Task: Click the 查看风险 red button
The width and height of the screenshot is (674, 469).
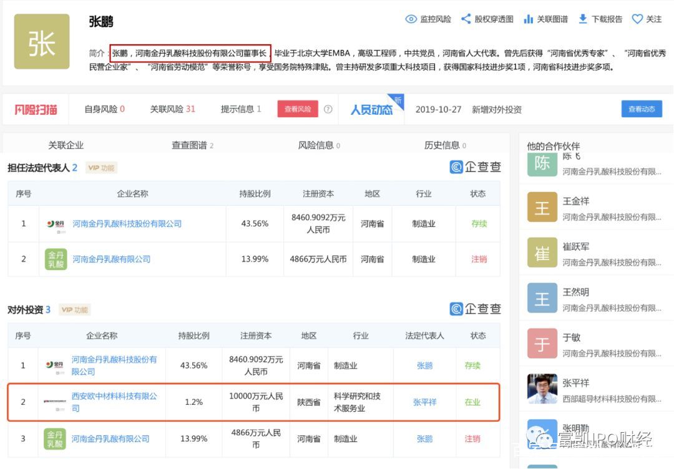Action: tap(298, 109)
